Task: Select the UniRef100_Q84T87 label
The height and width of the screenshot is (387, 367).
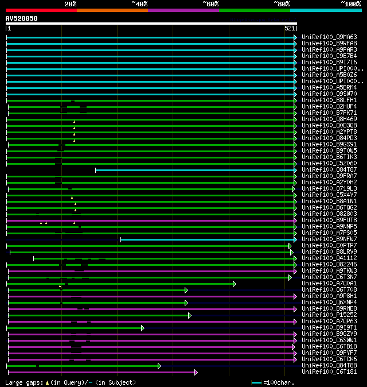Action: point(329,170)
